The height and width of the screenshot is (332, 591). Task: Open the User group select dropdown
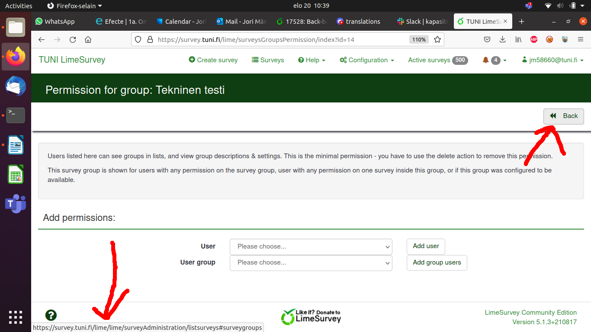[x=311, y=263]
